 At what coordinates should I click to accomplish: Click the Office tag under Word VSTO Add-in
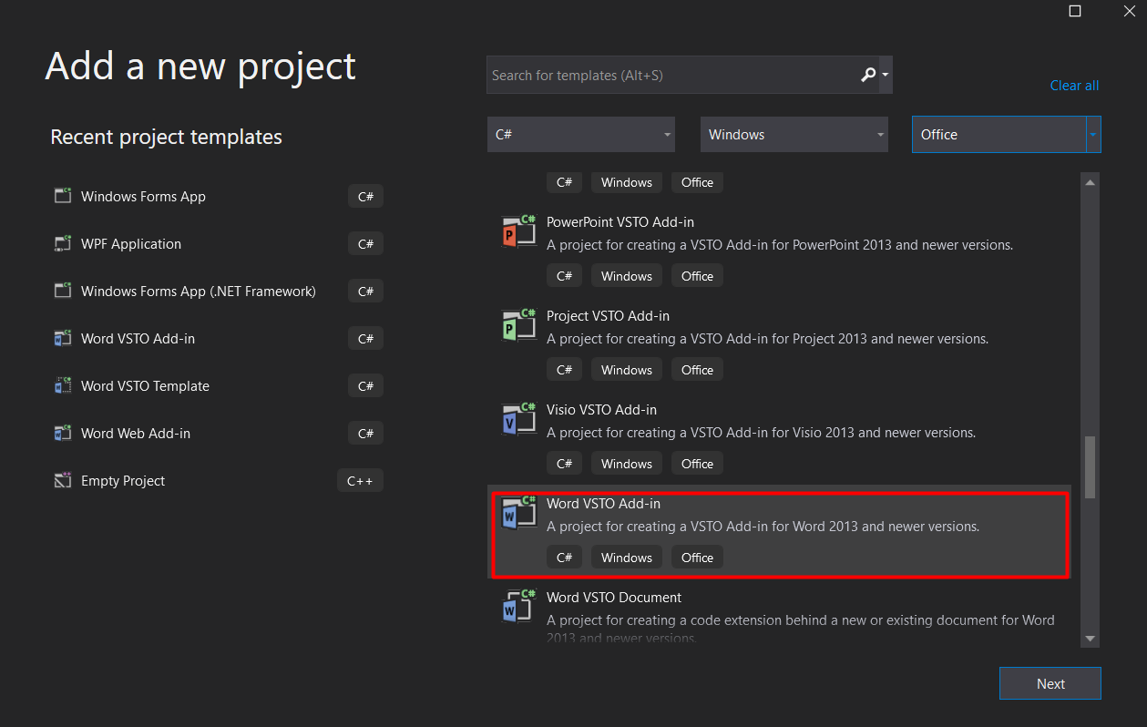(x=697, y=558)
